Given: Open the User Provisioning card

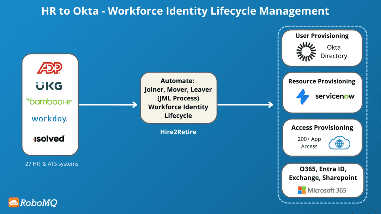Looking at the screenshot, I should click(x=322, y=48).
